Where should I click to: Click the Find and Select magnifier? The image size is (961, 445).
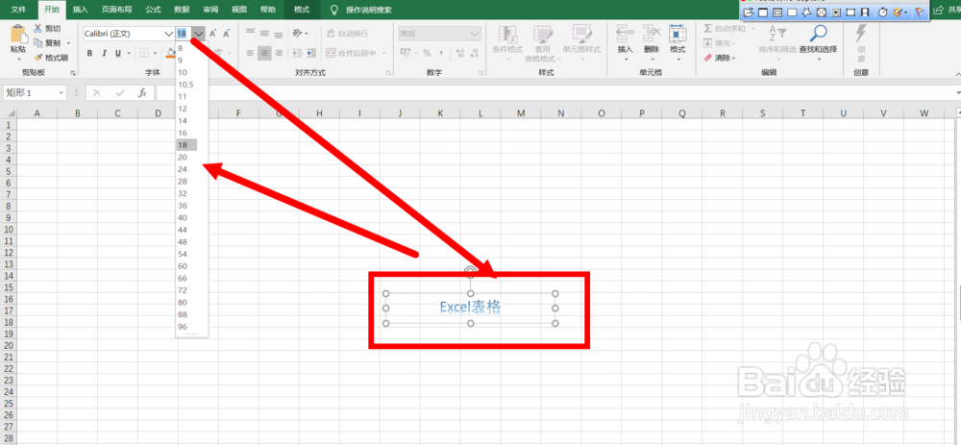tap(818, 34)
